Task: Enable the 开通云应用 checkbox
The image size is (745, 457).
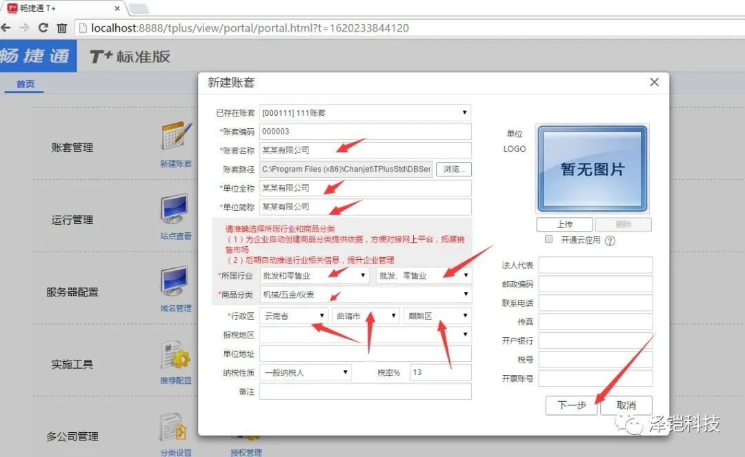Action: [x=549, y=239]
